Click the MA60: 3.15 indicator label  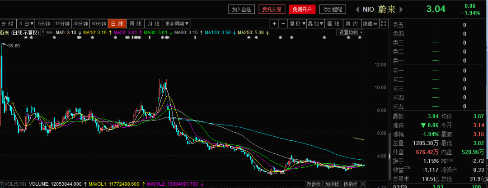point(186,32)
